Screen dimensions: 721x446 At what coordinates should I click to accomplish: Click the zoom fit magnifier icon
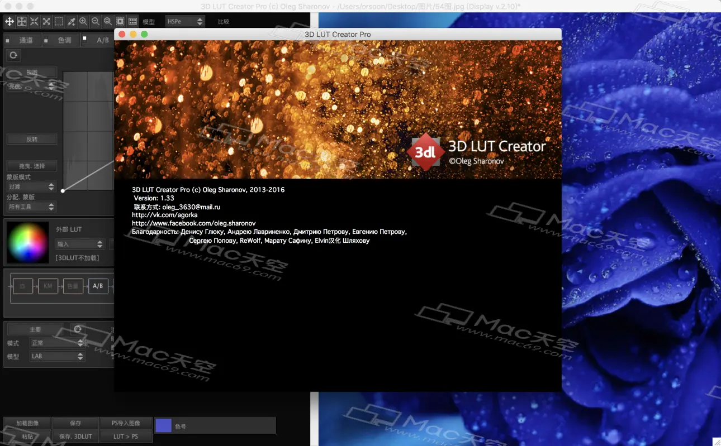pyautogui.click(x=108, y=21)
